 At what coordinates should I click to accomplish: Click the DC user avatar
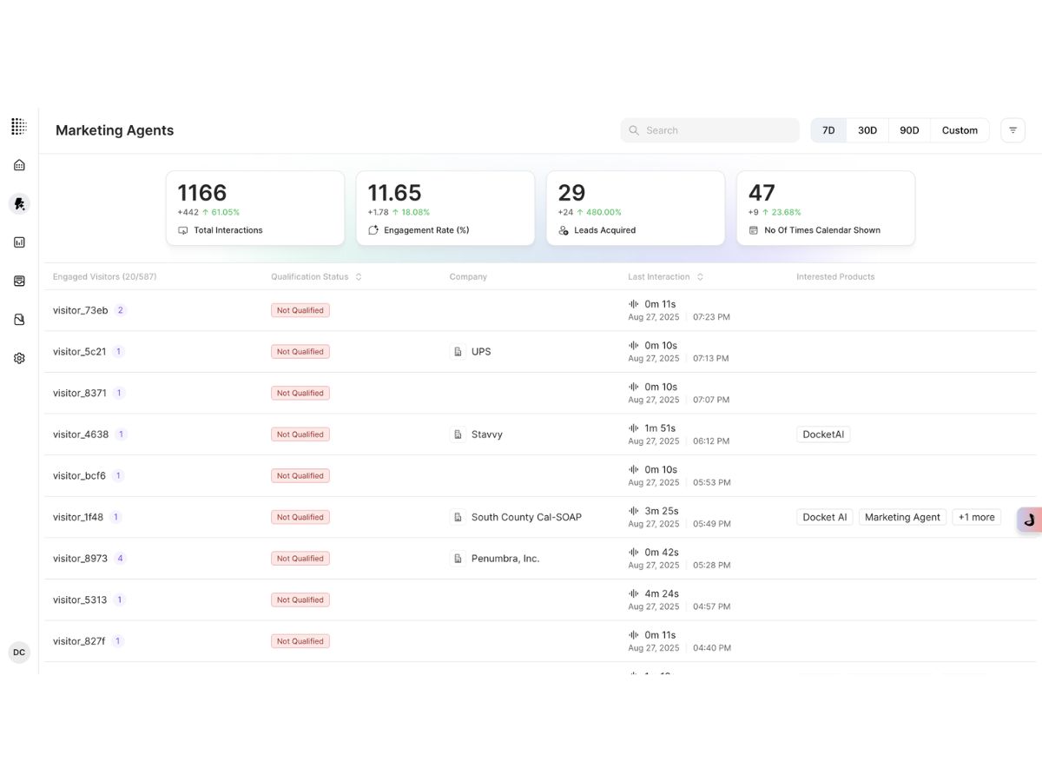pyautogui.click(x=19, y=653)
